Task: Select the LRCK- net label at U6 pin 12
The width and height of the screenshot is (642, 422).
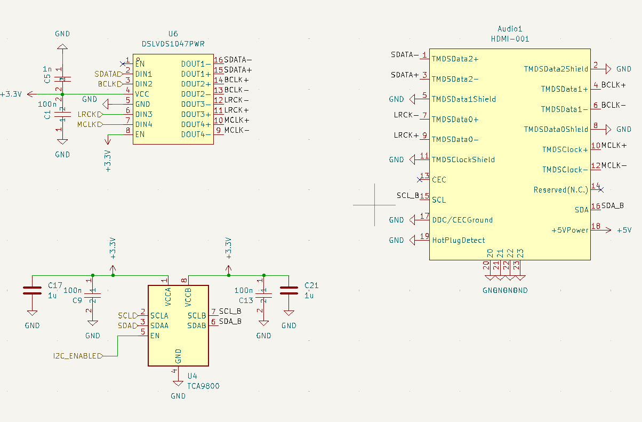Action: click(x=236, y=100)
